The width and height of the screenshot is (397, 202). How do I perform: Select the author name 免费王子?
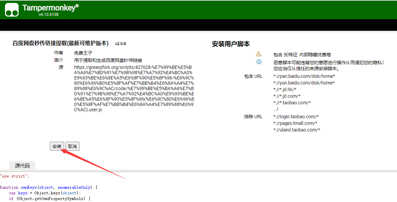pyautogui.click(x=83, y=53)
